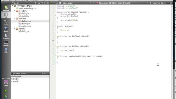Click the Line: 18, Col: 5 indicator

coord(159,3)
